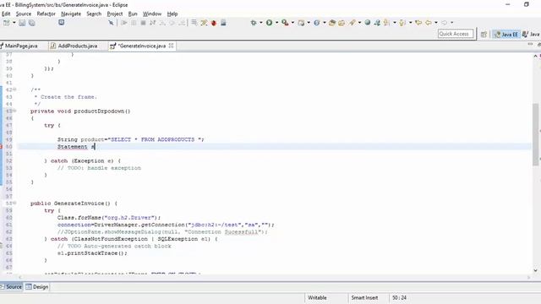
Task: Click the Save All toolbar icon
Action: 32,23
